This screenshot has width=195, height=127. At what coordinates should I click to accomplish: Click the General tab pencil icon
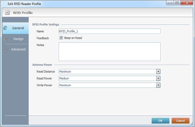click(6, 28)
